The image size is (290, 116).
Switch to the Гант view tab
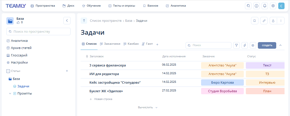click(147, 44)
